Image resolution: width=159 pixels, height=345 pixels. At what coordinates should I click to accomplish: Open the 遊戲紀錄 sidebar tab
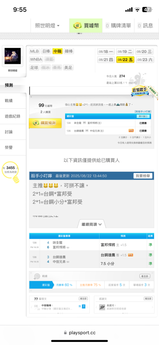(x=13, y=116)
